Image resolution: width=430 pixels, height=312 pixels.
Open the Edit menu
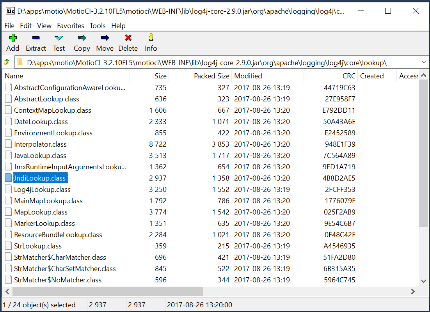tap(26, 25)
